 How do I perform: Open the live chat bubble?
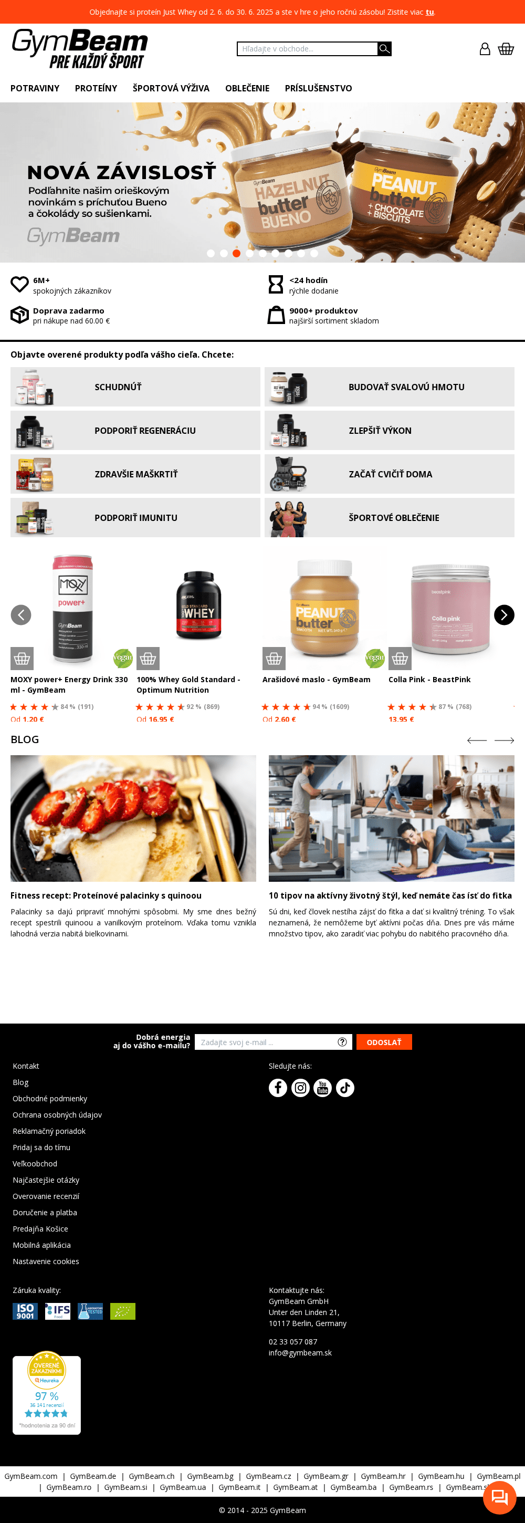(x=500, y=1497)
